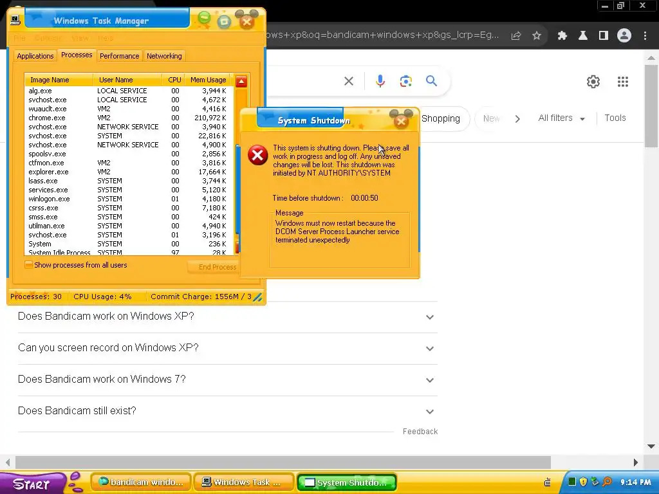This screenshot has height=494, width=659.
Task: Click the End Process button
Action: point(214,267)
